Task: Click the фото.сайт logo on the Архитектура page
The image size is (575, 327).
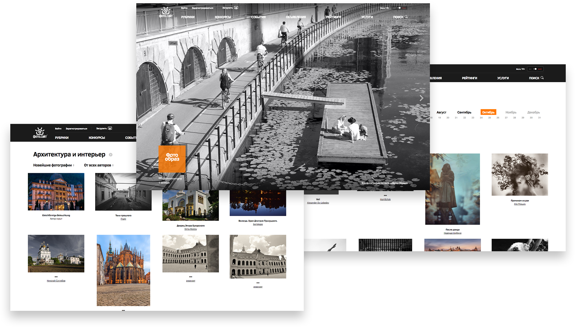Action: pyautogui.click(x=40, y=133)
